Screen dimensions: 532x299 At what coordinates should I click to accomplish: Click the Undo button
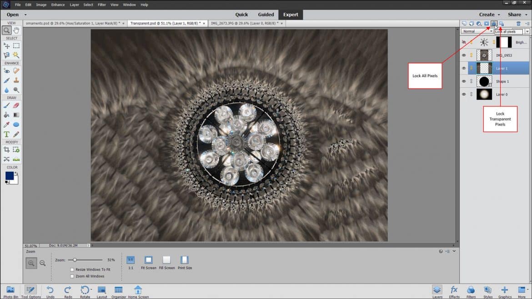(x=50, y=290)
